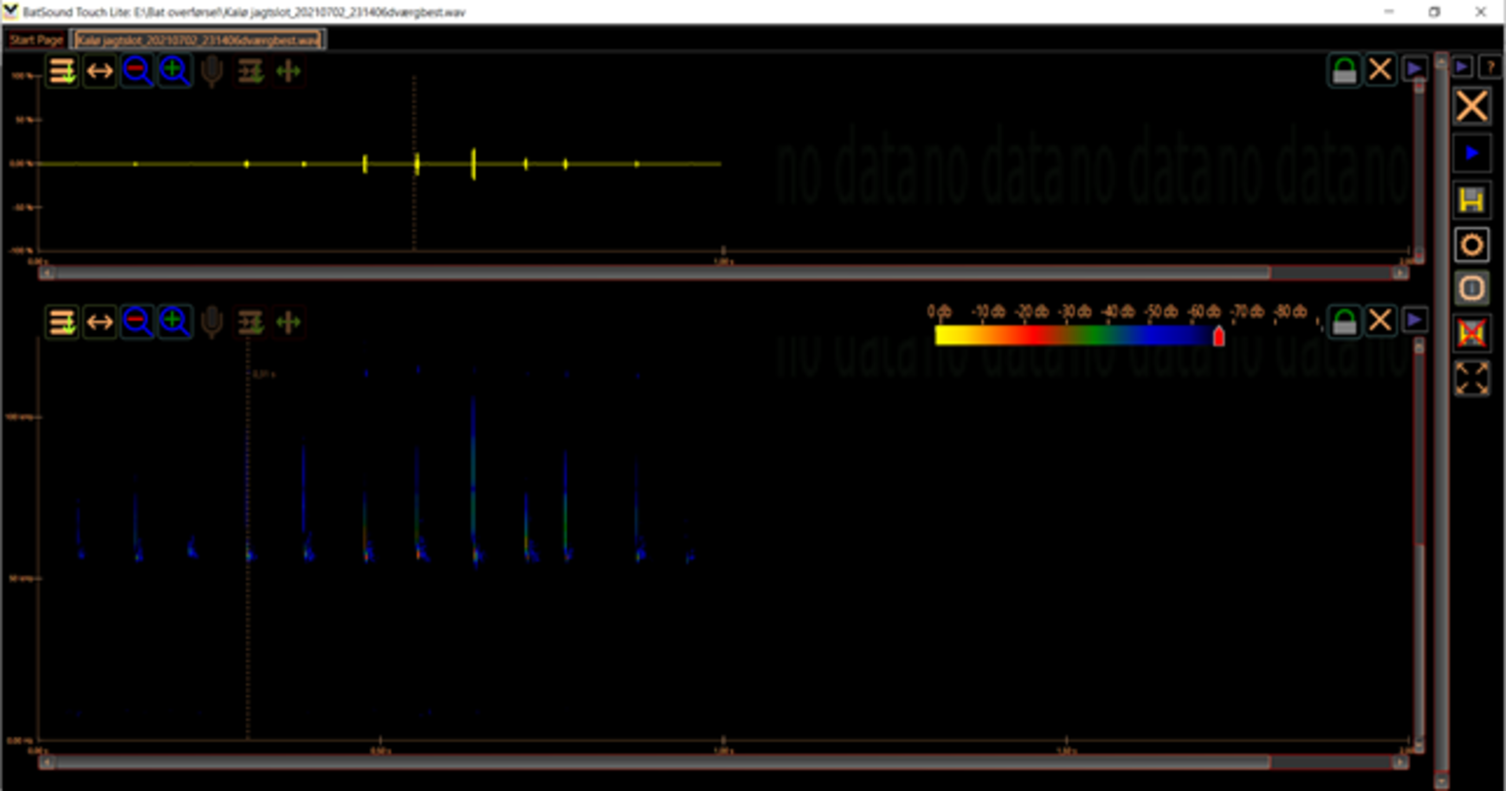Click the zoom out magnifier in oscillogram toolbar
Screen dimensions: 1506x791
click(136, 71)
